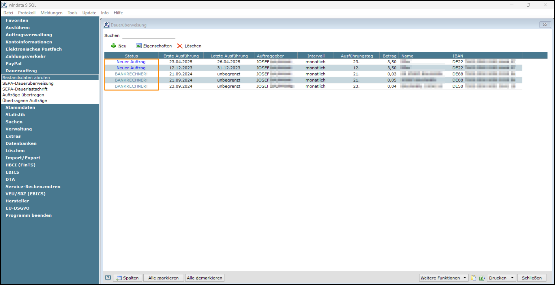
Task: Sort by the Betrag column header
Action: point(389,56)
